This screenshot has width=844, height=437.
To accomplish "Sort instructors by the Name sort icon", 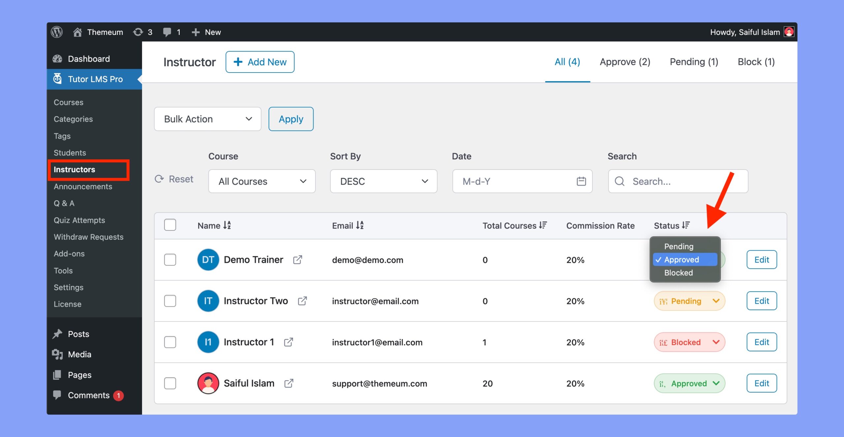I will (x=227, y=225).
